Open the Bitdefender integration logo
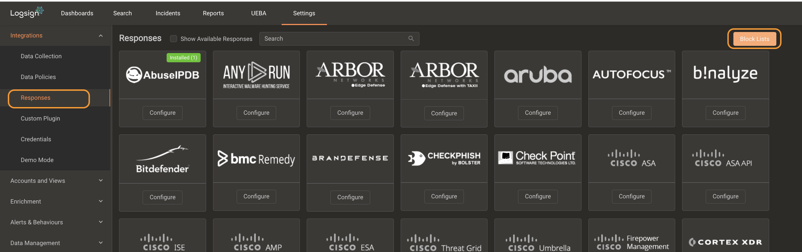The width and height of the screenshot is (802, 252). tap(162, 159)
